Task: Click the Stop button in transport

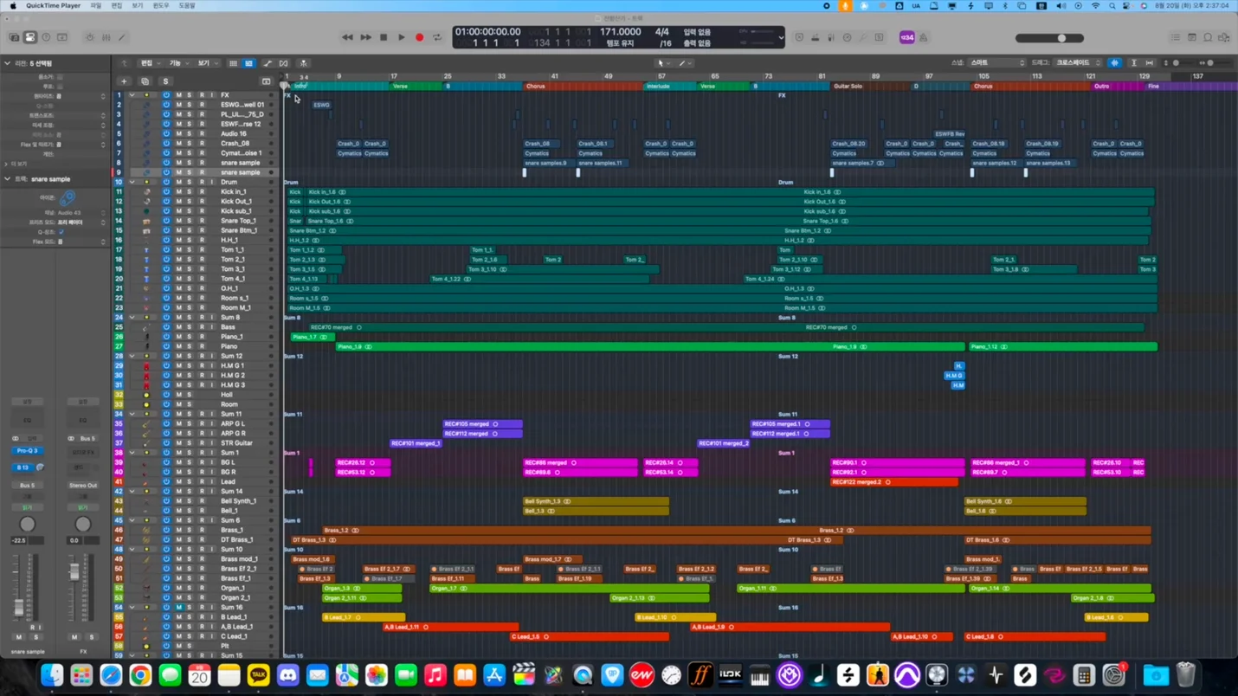Action: click(x=384, y=38)
